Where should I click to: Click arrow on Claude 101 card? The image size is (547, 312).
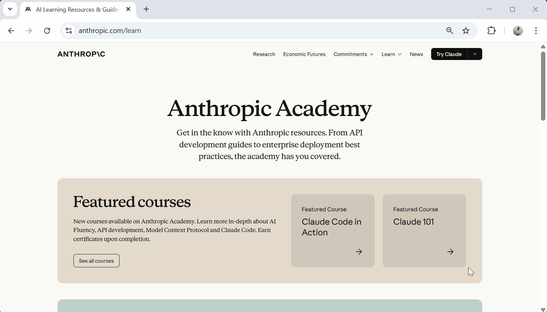click(x=450, y=252)
